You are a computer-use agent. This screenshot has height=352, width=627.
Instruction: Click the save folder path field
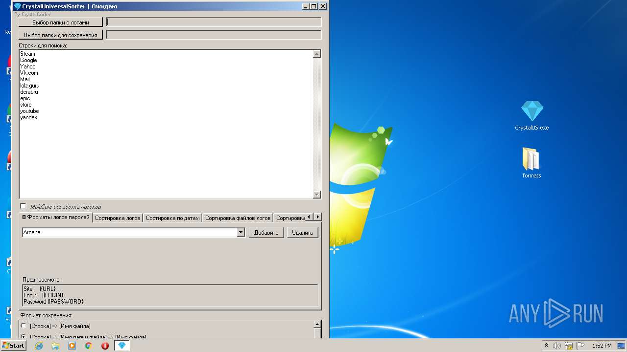pos(214,35)
